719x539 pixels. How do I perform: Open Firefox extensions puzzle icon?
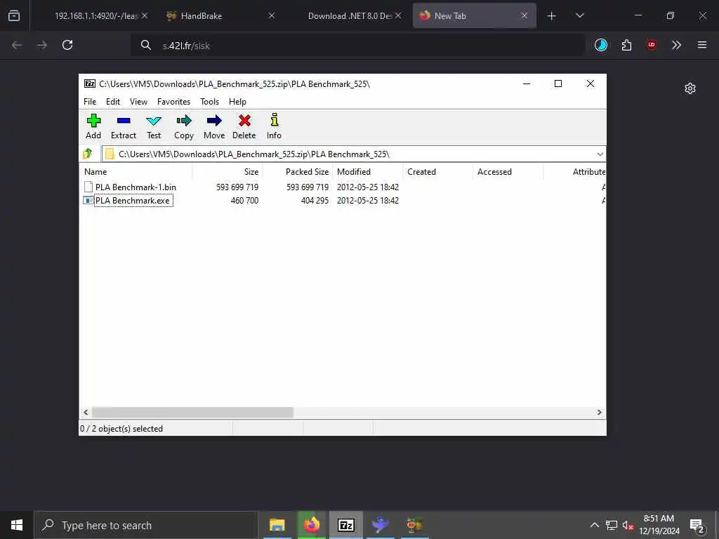pyautogui.click(x=626, y=45)
